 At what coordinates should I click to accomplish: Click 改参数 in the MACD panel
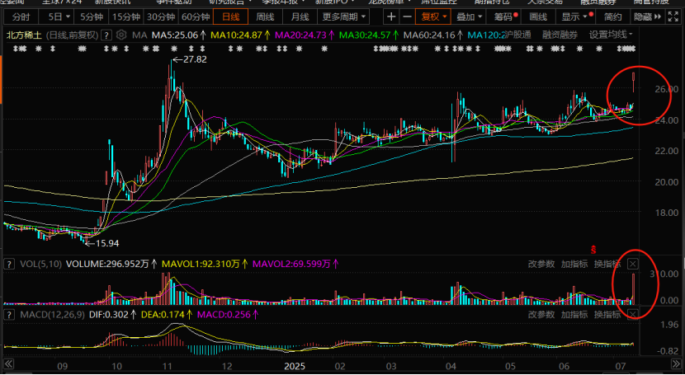pyautogui.click(x=541, y=314)
